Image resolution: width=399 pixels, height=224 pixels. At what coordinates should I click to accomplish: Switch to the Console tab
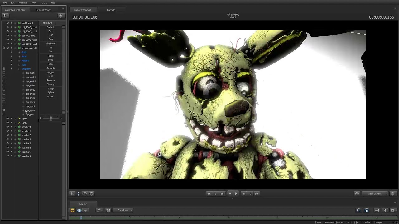point(111,10)
